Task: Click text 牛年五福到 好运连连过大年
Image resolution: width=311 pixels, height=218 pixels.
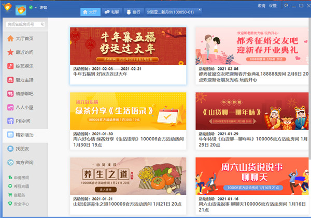Action: point(100,74)
